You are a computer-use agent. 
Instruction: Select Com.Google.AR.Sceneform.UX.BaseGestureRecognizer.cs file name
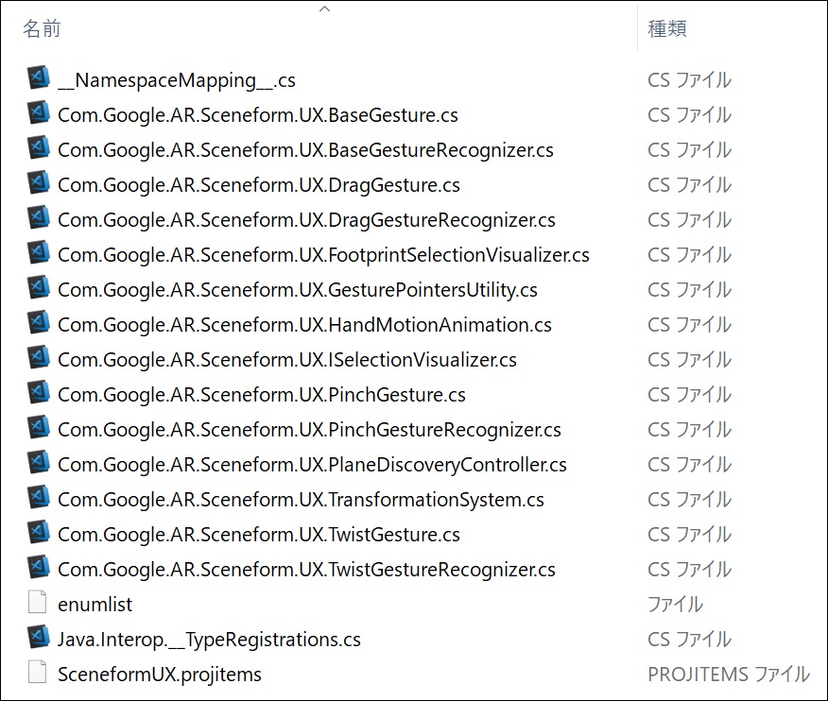pos(305,150)
